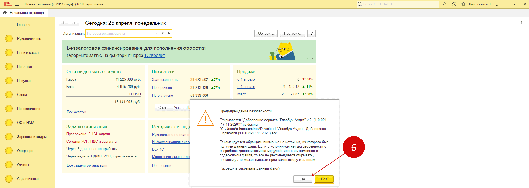Expand the Организация dropdown list
This screenshot has height=188, width=529.
click(x=157, y=33)
